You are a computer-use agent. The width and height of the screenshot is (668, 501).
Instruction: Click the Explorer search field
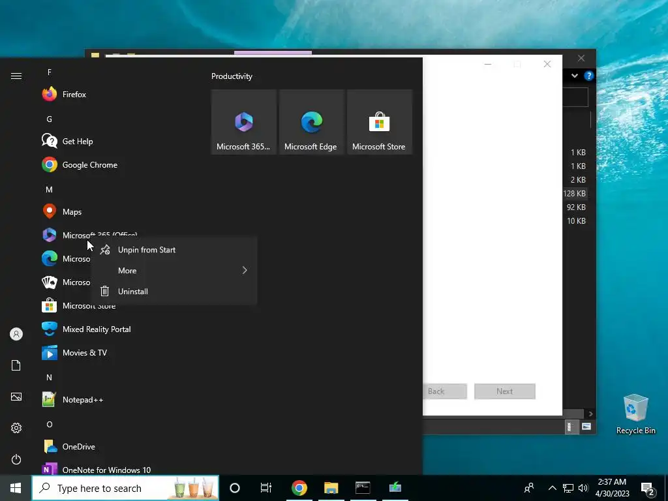click(x=575, y=98)
